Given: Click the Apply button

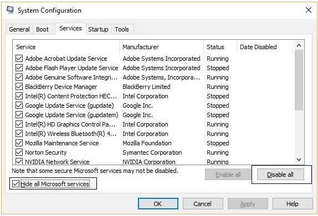Looking at the screenshot, I should click(x=248, y=204).
